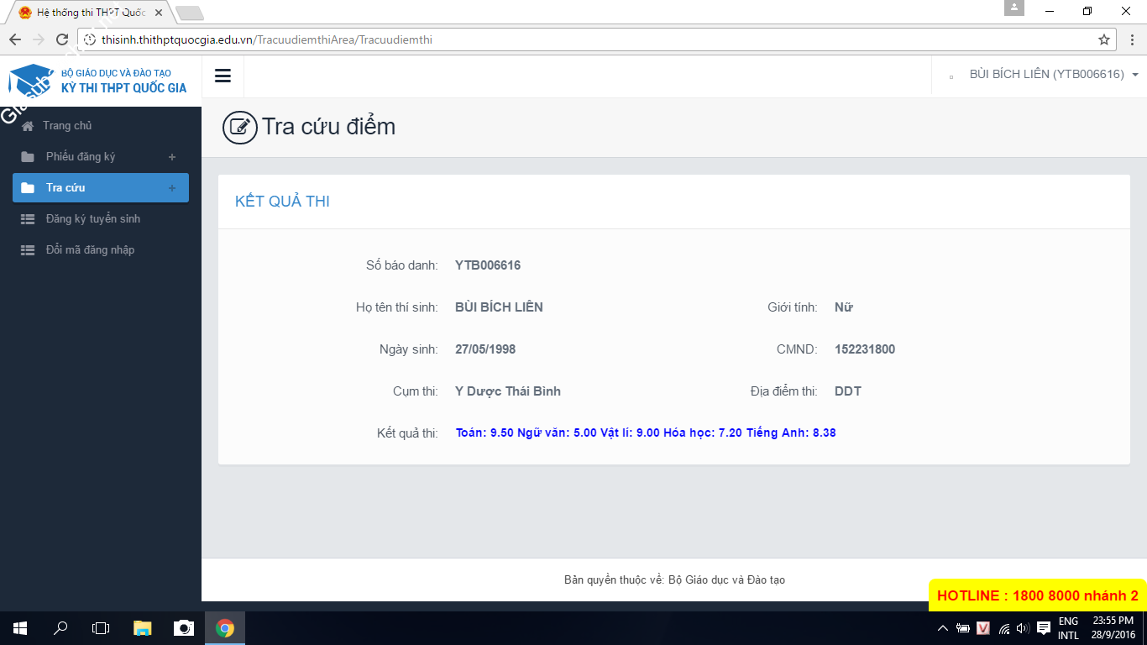Viewport: 1147px width, 645px height.
Task: Close the Hệ thống thi THPT tab
Action: tap(159, 13)
